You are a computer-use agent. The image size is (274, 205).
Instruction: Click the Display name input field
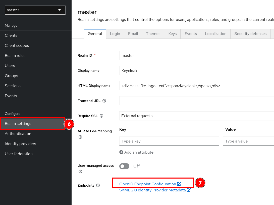coord(176,71)
